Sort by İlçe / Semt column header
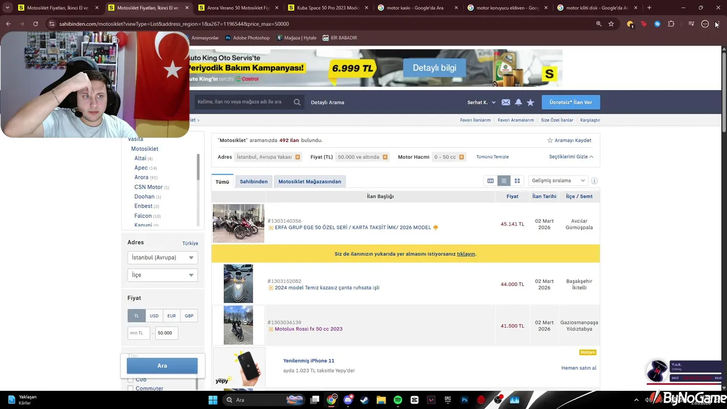This screenshot has width=727, height=409. tap(579, 197)
